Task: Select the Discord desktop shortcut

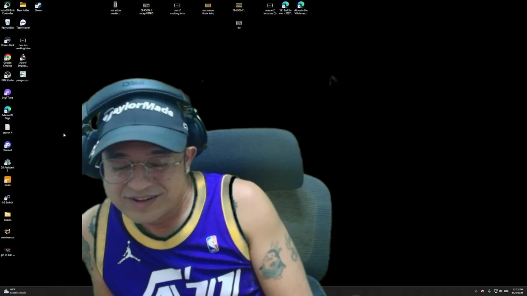Action: [x=7, y=146]
